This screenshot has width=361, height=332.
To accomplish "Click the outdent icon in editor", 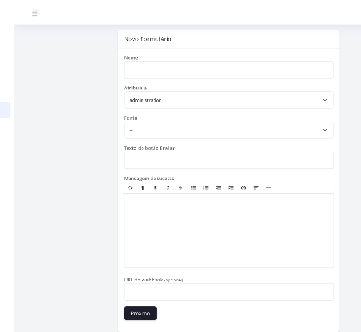I will click(x=219, y=188).
